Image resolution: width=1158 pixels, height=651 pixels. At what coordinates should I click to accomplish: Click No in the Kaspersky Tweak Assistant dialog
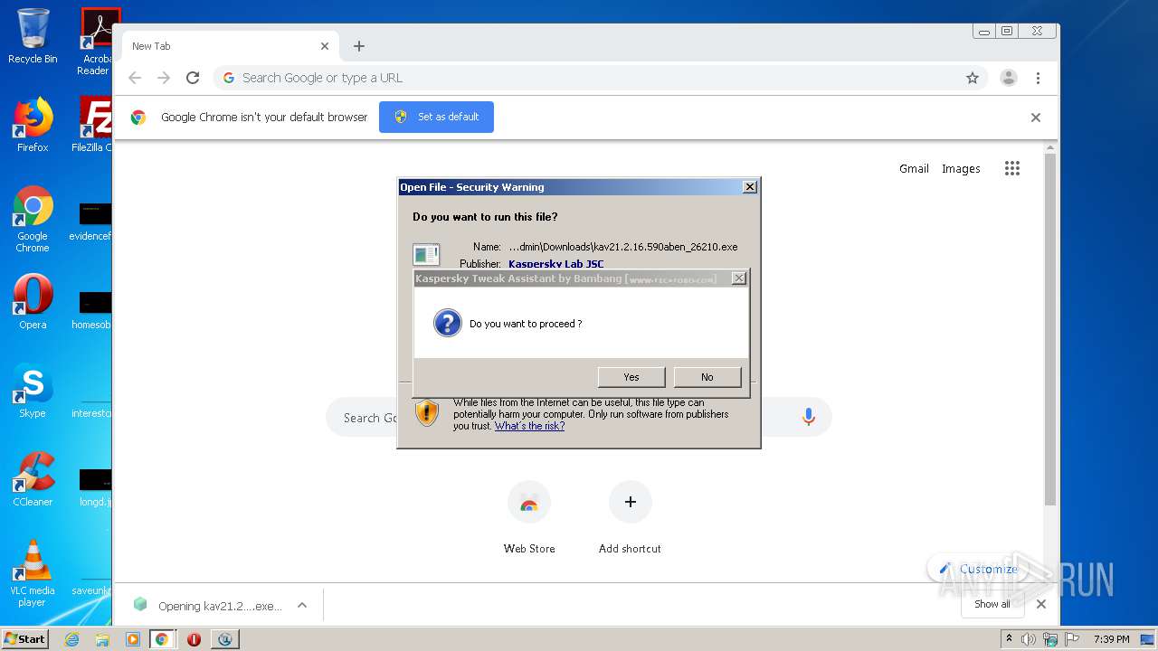point(707,377)
